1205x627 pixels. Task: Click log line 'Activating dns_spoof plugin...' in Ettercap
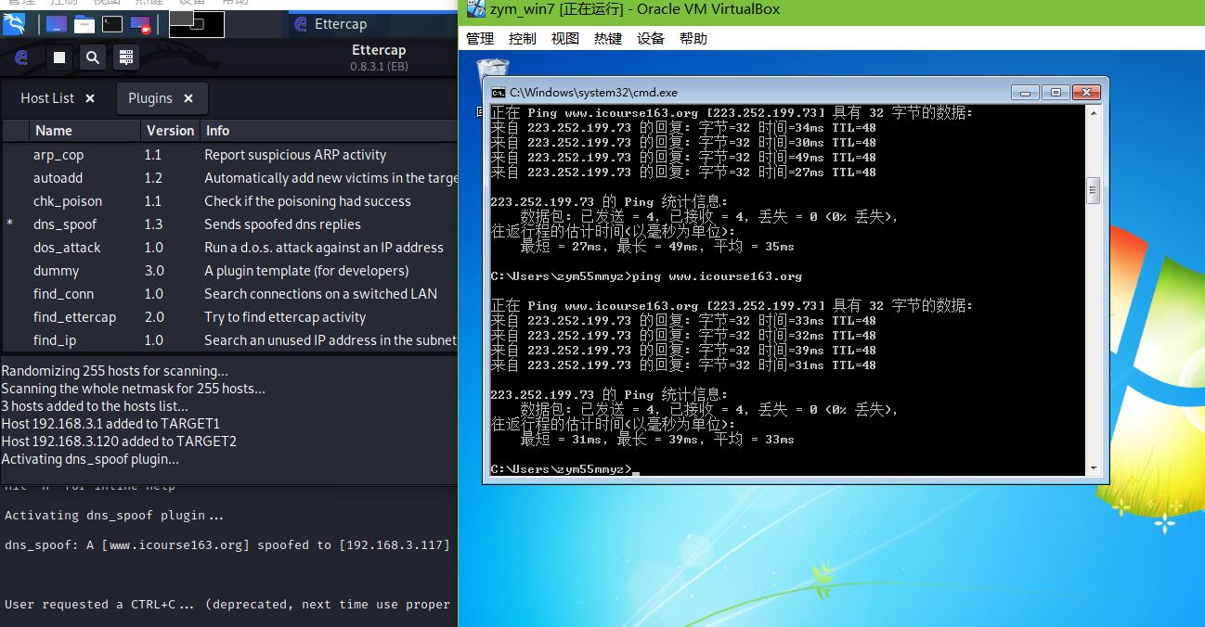(90, 459)
